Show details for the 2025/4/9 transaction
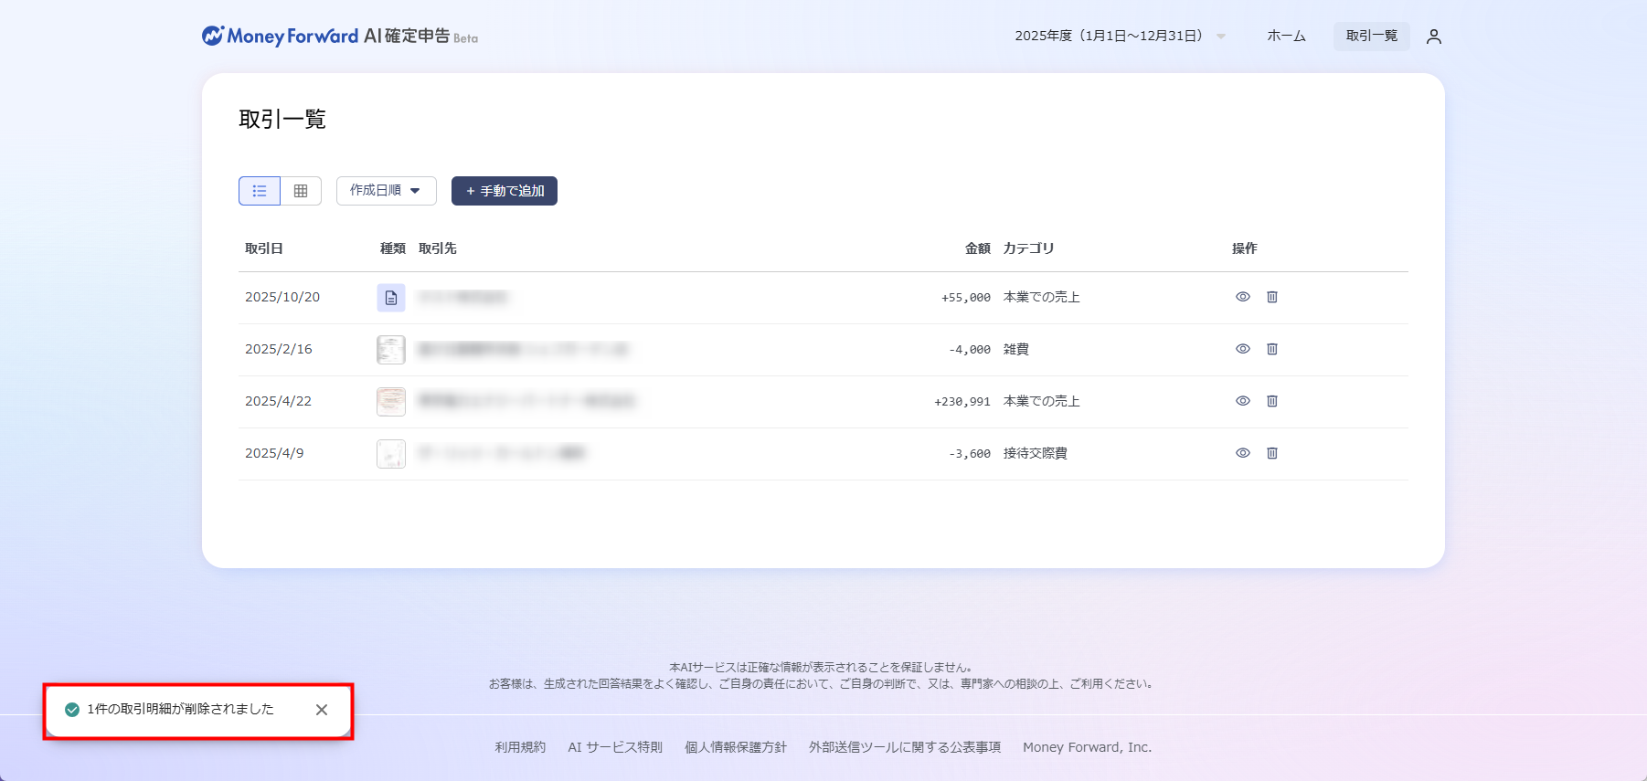This screenshot has height=781, width=1647. tap(1242, 453)
